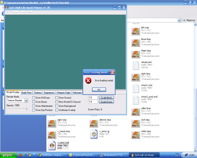
Task: Expand the hidden system tray icons
Action: [x=183, y=155]
